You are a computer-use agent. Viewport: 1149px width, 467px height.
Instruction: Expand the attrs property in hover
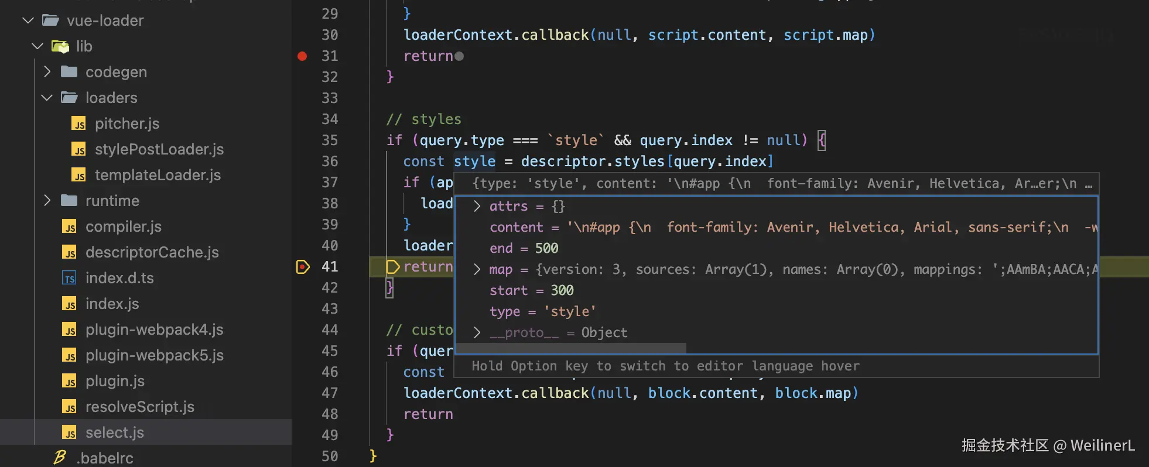tap(477, 206)
